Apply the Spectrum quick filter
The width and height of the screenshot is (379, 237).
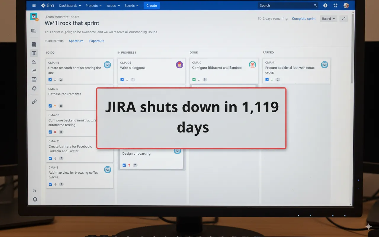tap(76, 41)
